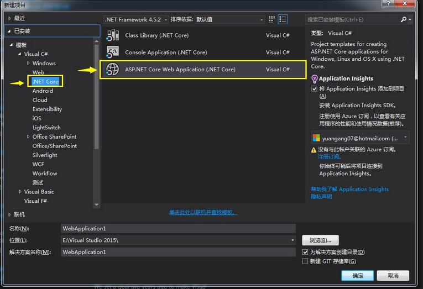Image resolution: width=423 pixels, height=289 pixels.
Task: Open the location path dropdown arrow
Action: point(293,240)
